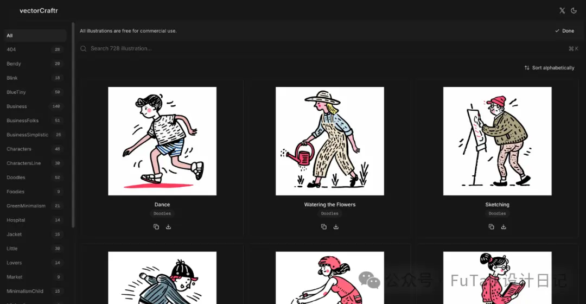Screen dimensions: 586x304
Task: Show the 404 illustrations category
Action: 34,49
